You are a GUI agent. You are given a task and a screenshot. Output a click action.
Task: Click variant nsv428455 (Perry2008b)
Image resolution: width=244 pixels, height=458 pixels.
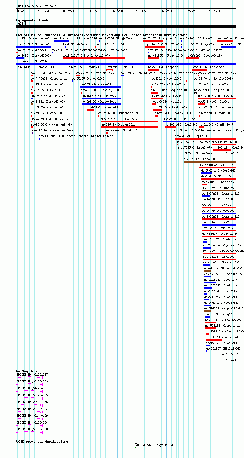(x=181, y=119)
